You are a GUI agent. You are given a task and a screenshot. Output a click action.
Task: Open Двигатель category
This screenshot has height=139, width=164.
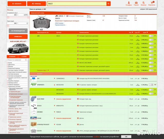(11, 65)
